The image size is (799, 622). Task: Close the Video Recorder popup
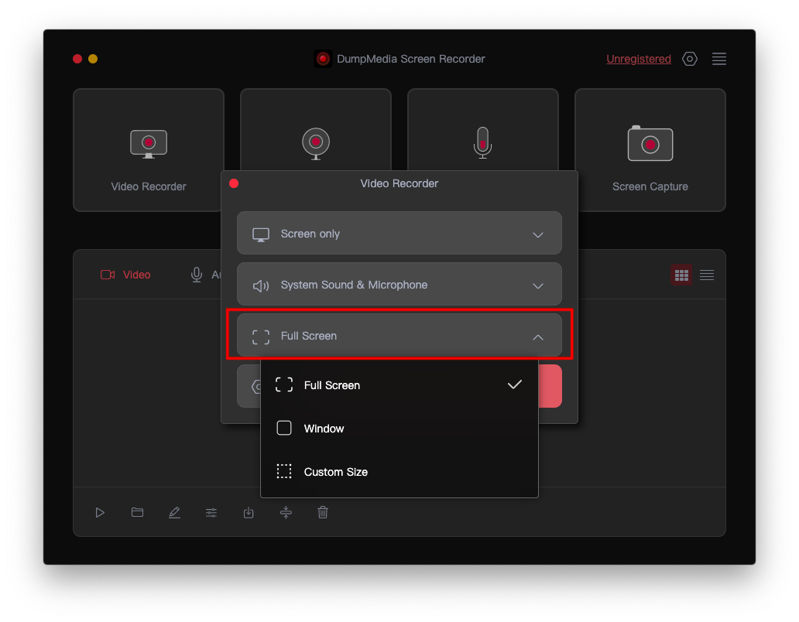coord(234,183)
